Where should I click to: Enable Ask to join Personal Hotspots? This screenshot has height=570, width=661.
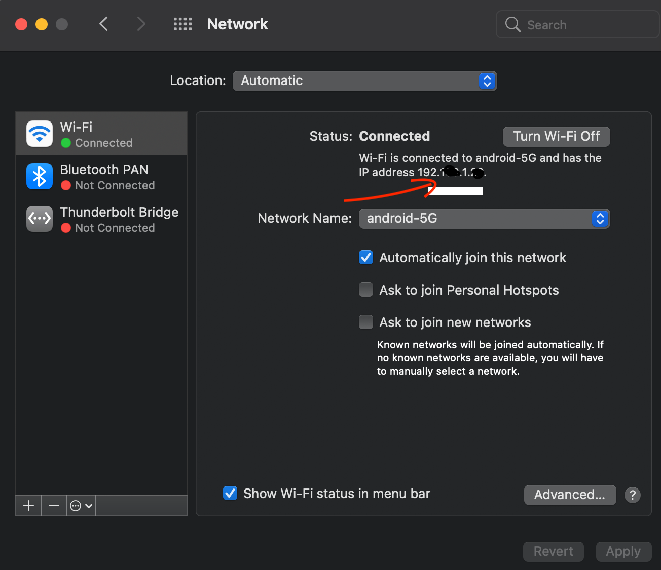click(x=366, y=290)
